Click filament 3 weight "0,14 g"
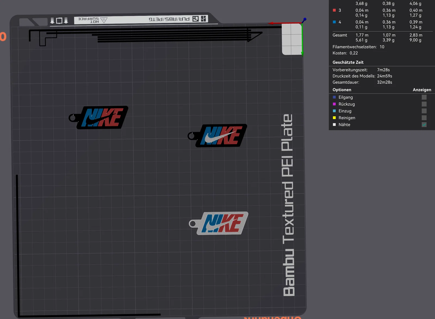 pyautogui.click(x=362, y=15)
